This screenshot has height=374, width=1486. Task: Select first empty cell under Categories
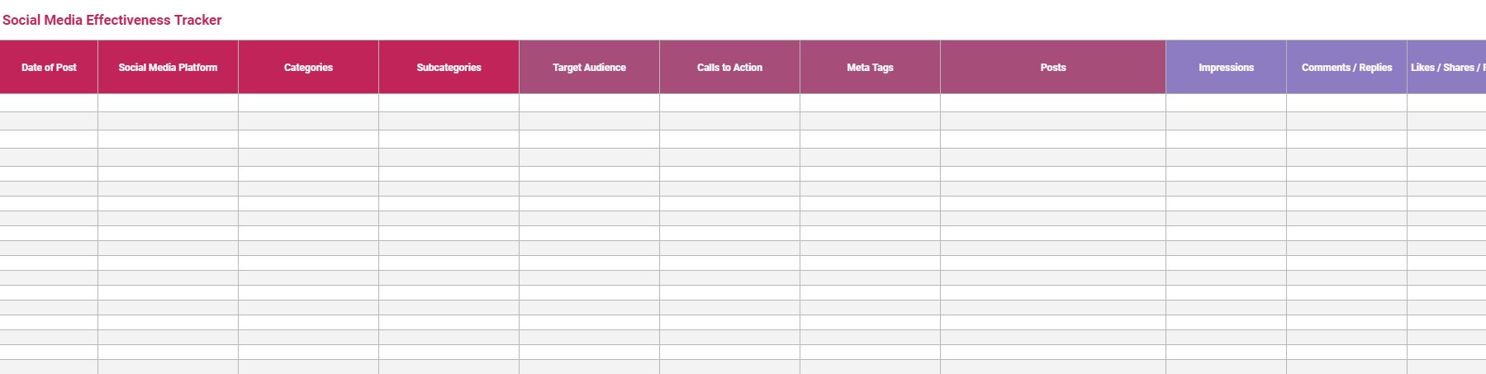(x=308, y=103)
